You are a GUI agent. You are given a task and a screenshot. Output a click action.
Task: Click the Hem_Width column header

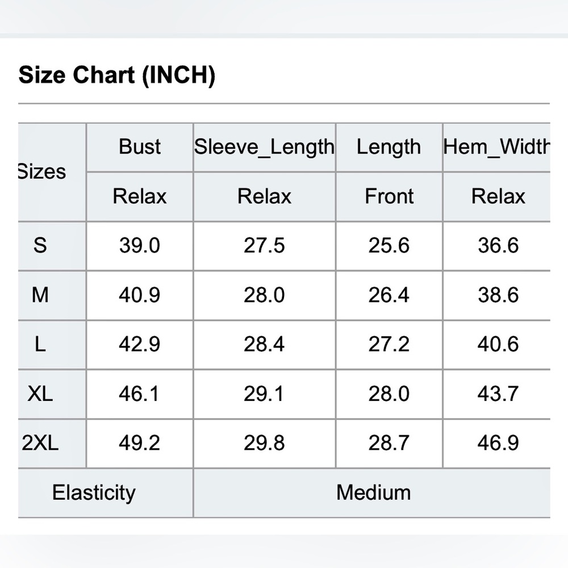point(496,147)
